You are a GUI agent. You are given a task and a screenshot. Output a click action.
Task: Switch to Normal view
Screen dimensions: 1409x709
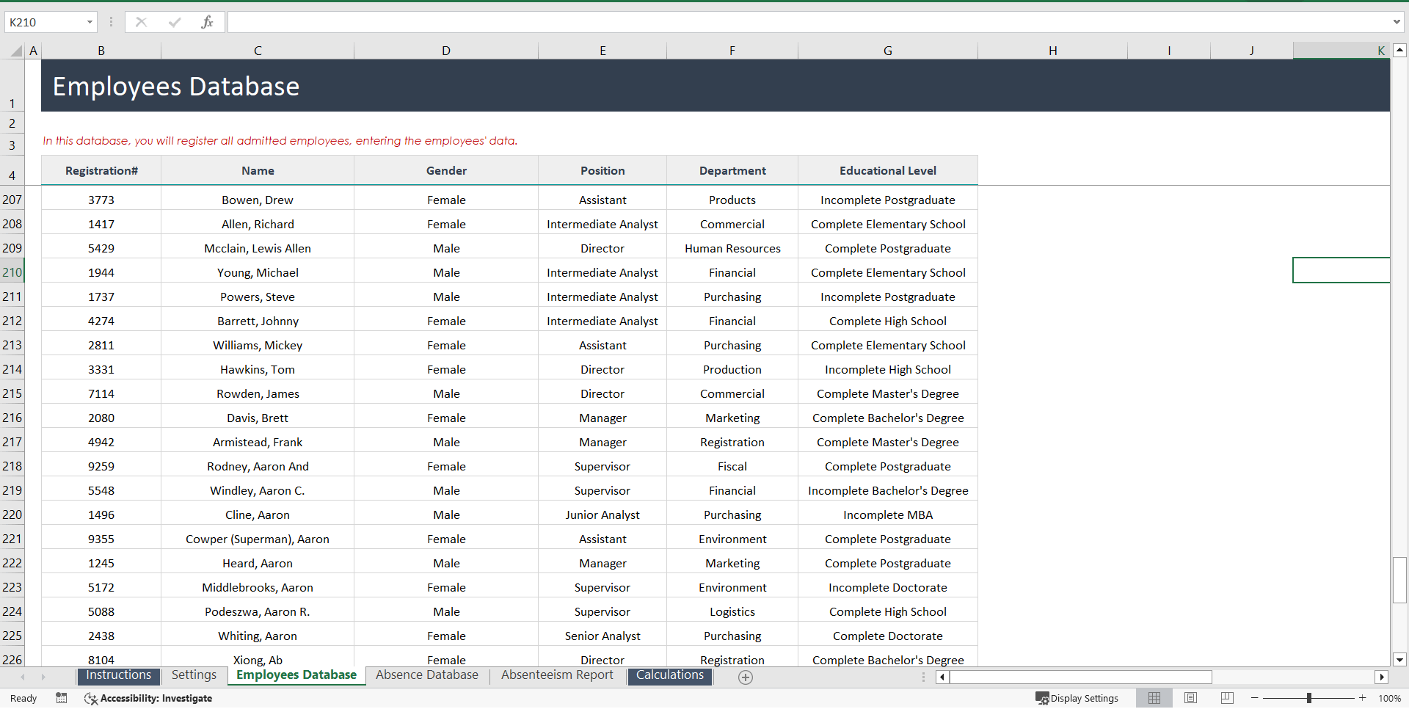point(1154,698)
